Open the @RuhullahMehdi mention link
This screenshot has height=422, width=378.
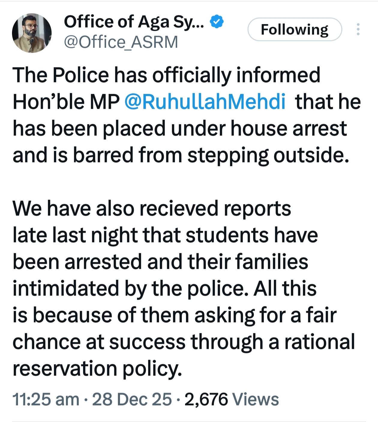[x=205, y=102]
